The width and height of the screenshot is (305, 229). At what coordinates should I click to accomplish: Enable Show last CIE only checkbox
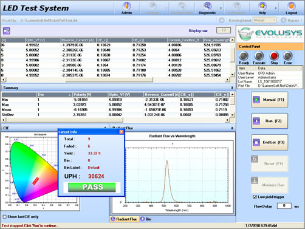[4, 217]
